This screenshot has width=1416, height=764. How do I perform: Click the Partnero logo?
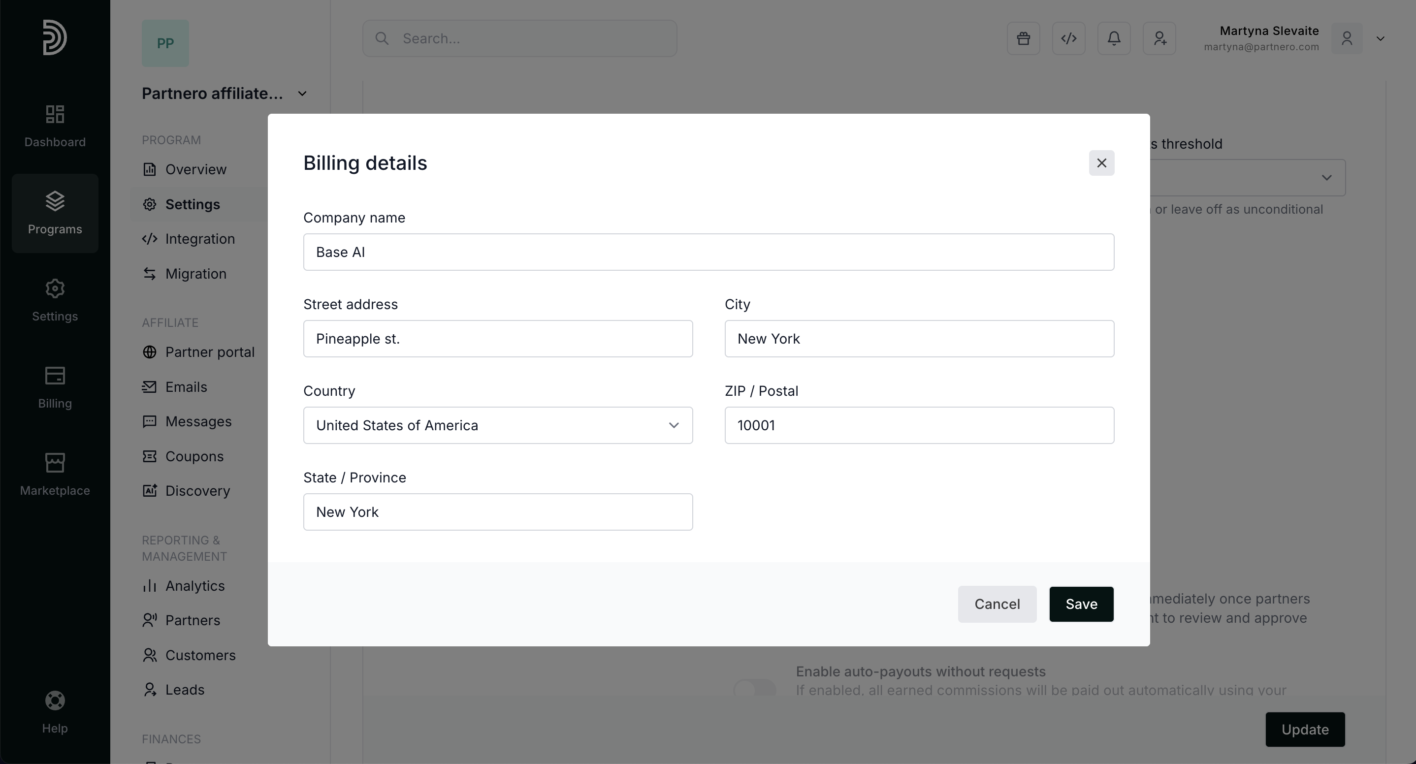tap(55, 37)
